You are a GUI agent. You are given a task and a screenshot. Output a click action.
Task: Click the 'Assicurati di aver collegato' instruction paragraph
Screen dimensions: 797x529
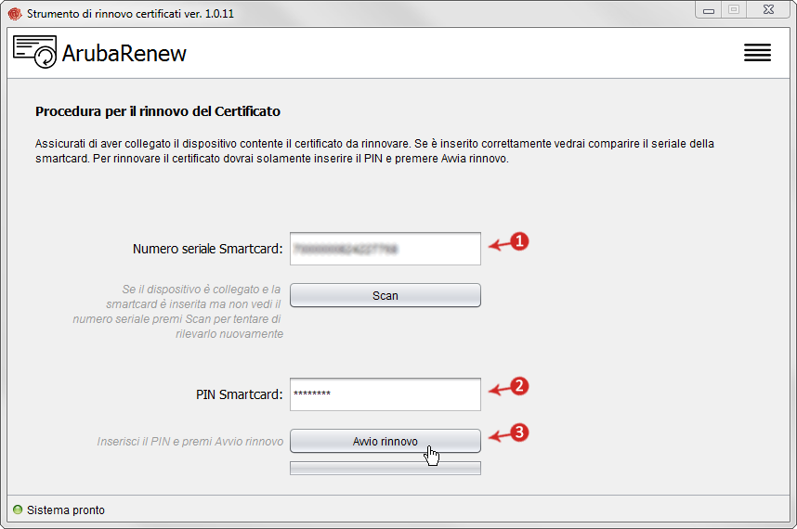(374, 150)
